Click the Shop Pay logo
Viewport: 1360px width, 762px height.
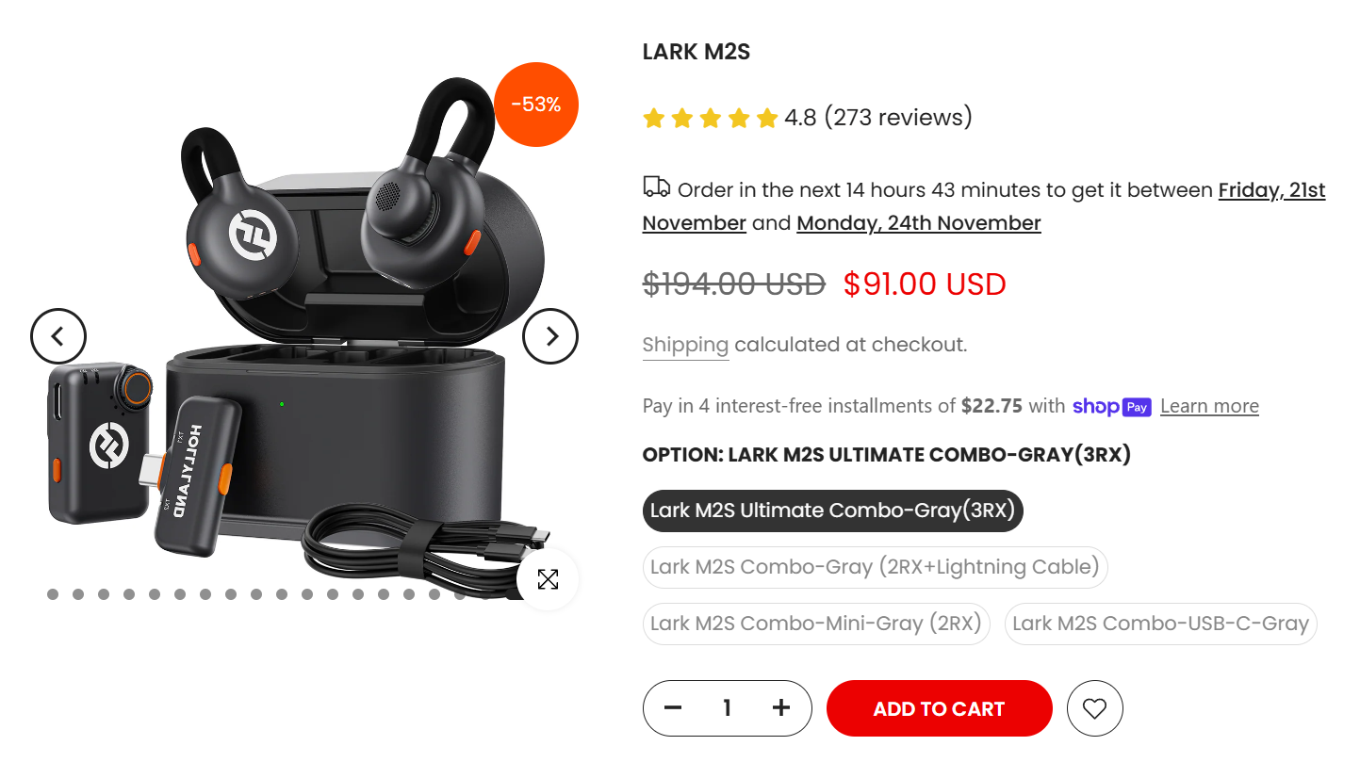1112,406
